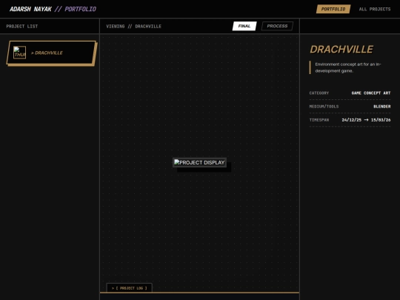Image resolution: width=400 pixels, height=300 pixels.
Task: Click the Game Concept Art category value
Action: coord(371,93)
